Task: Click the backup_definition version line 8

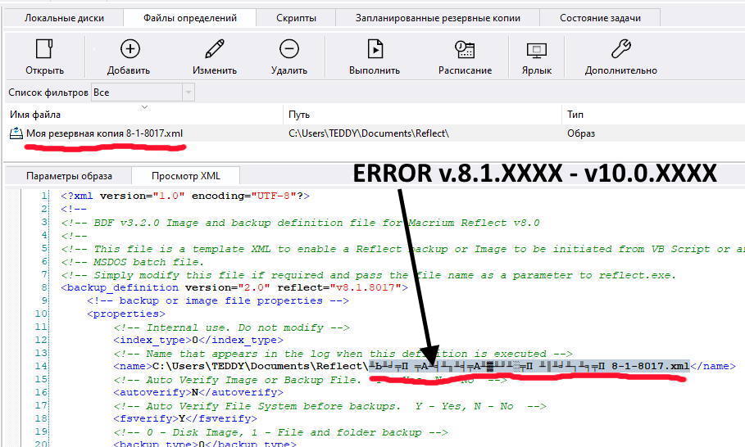Action: [234, 287]
